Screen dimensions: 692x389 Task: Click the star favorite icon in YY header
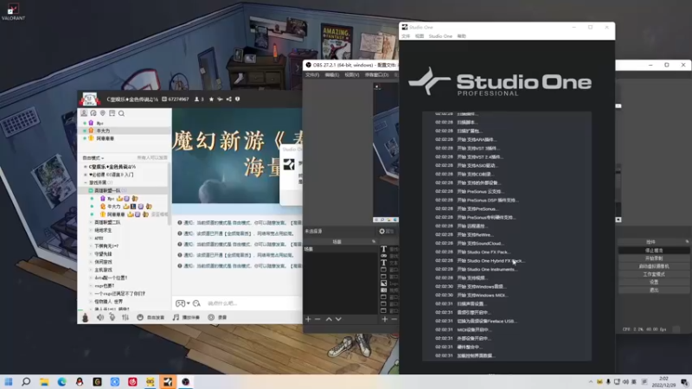click(211, 99)
